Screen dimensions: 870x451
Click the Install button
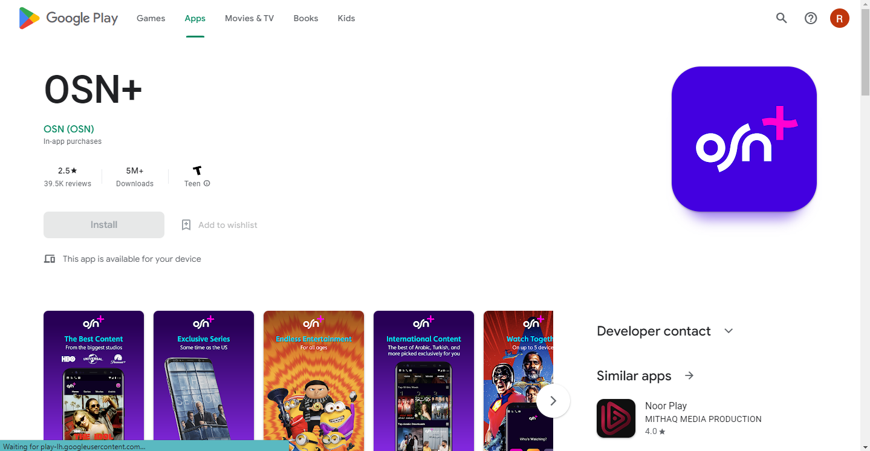click(104, 225)
